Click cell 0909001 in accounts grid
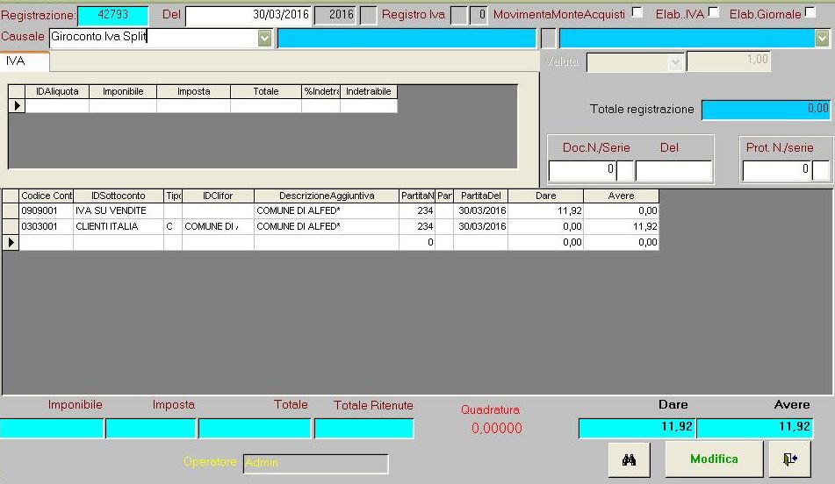This screenshot has width=835, height=484. click(47, 210)
